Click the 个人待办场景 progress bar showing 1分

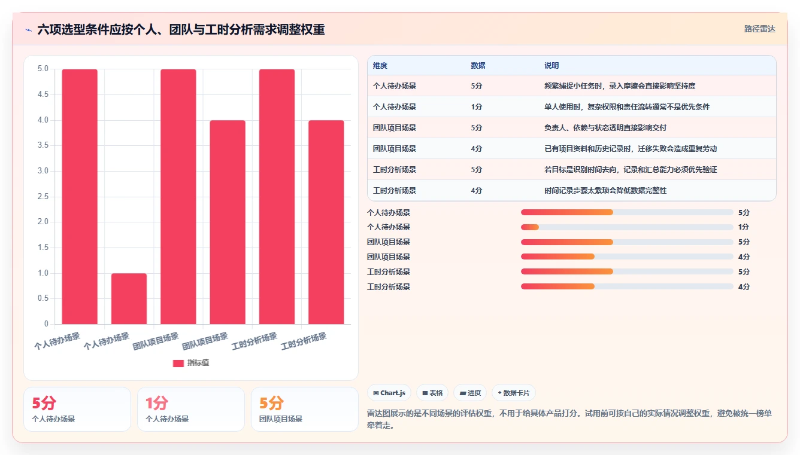[x=627, y=227]
